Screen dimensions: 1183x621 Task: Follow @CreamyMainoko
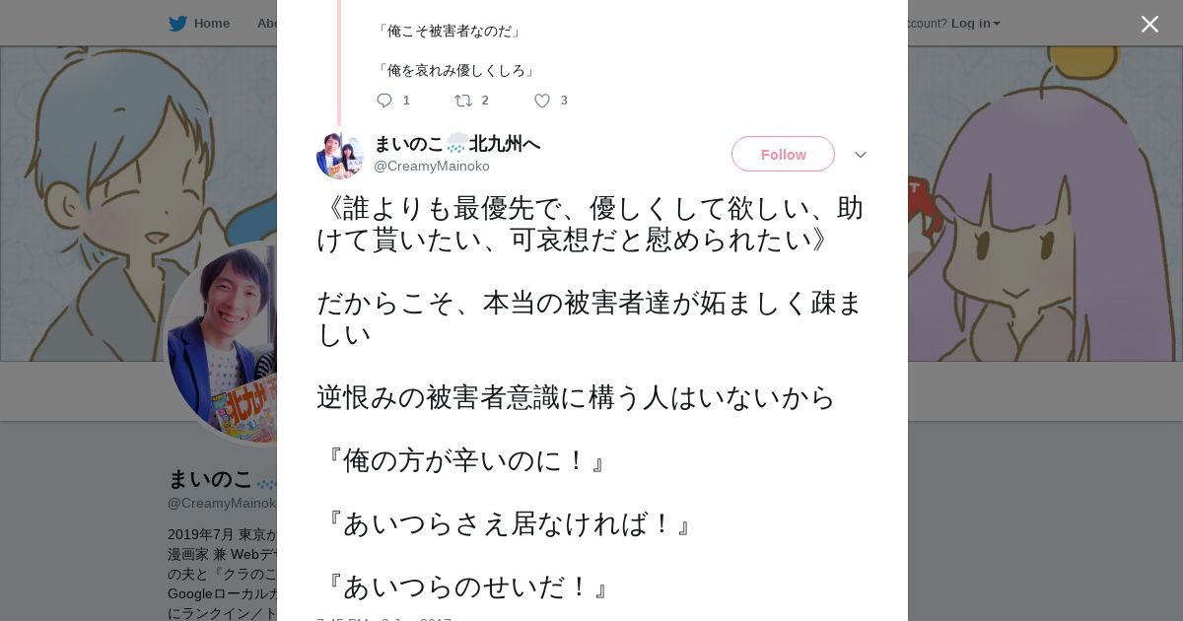783,154
